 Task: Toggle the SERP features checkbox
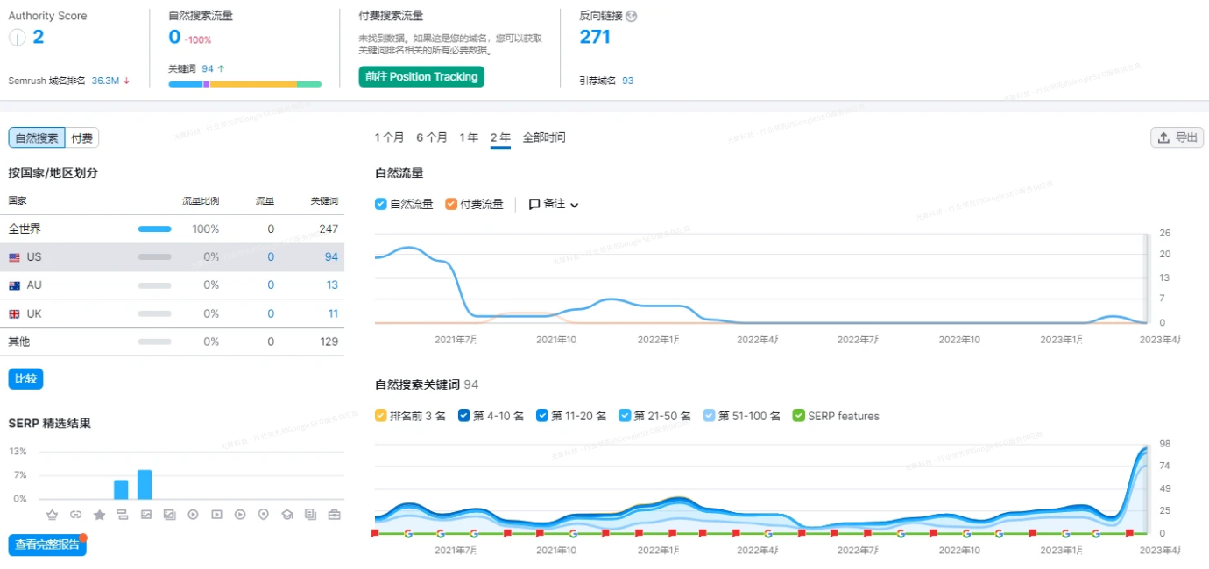point(798,416)
